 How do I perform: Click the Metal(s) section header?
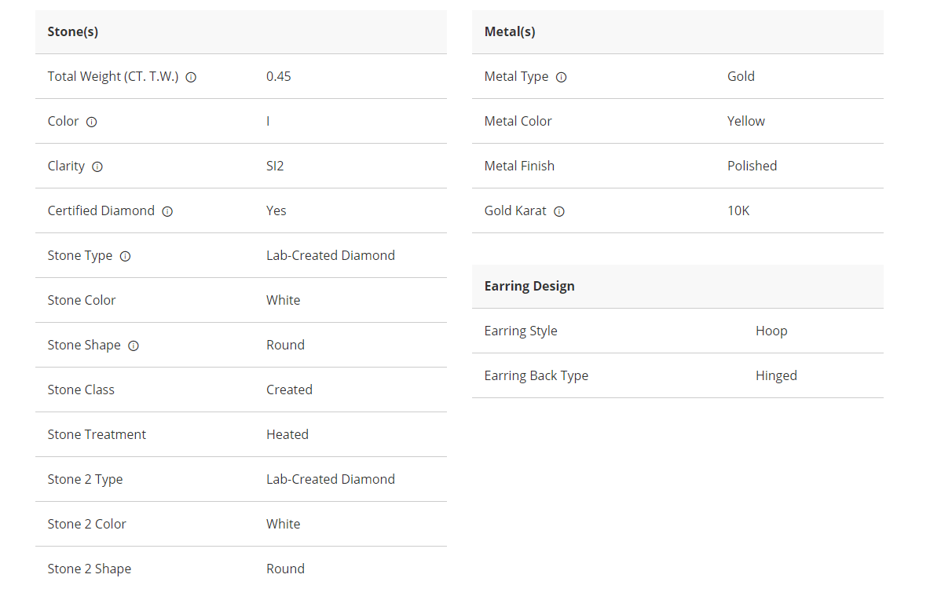pyautogui.click(x=510, y=32)
